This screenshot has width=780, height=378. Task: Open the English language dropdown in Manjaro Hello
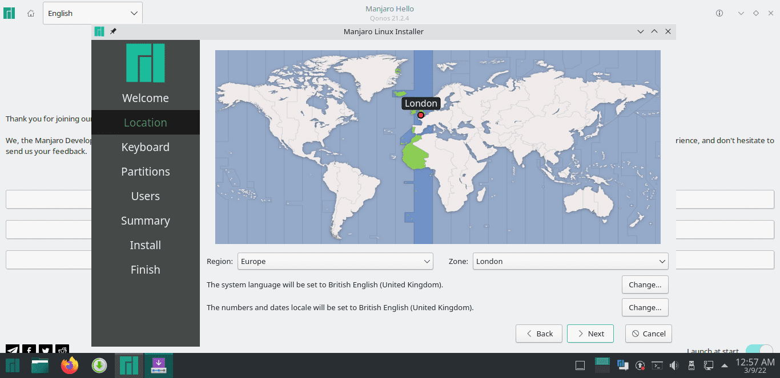pos(93,13)
